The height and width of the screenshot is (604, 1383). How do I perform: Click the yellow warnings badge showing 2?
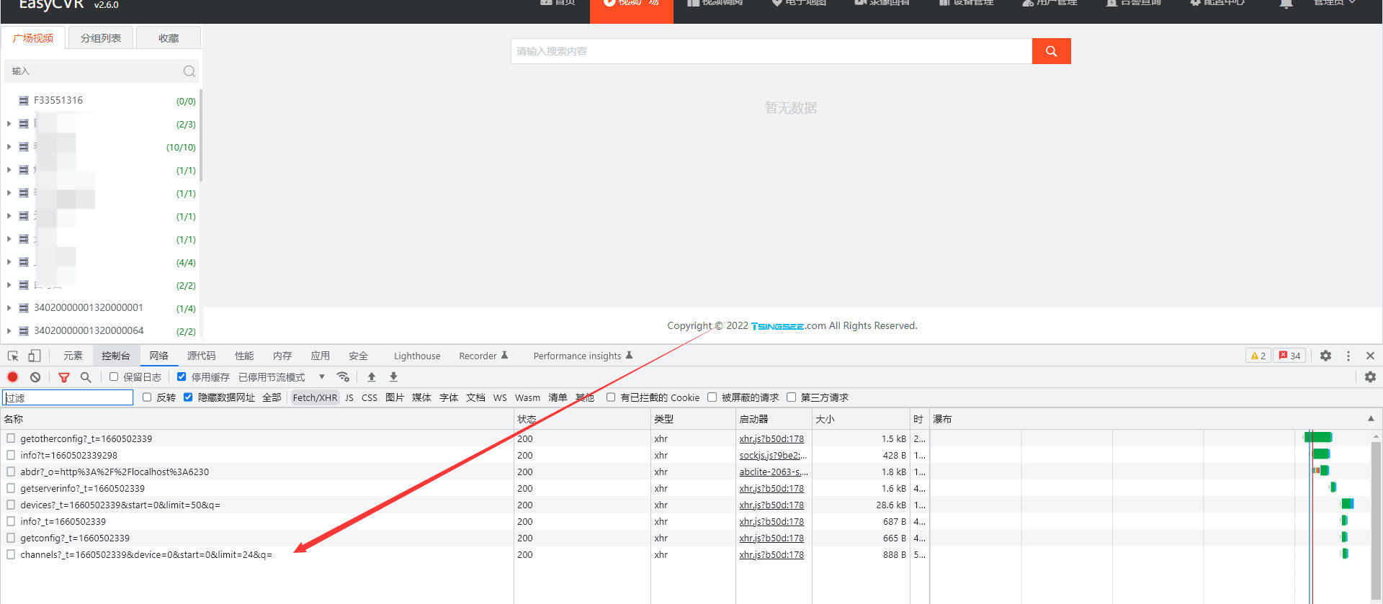tap(1258, 356)
